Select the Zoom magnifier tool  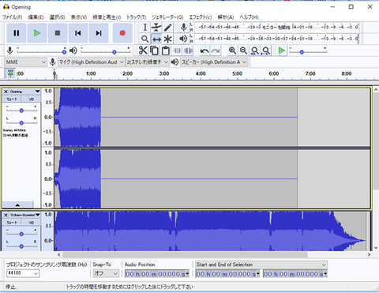tap(144, 39)
